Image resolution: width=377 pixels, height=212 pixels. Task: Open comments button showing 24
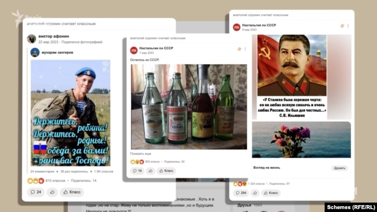pyautogui.click(x=36, y=192)
